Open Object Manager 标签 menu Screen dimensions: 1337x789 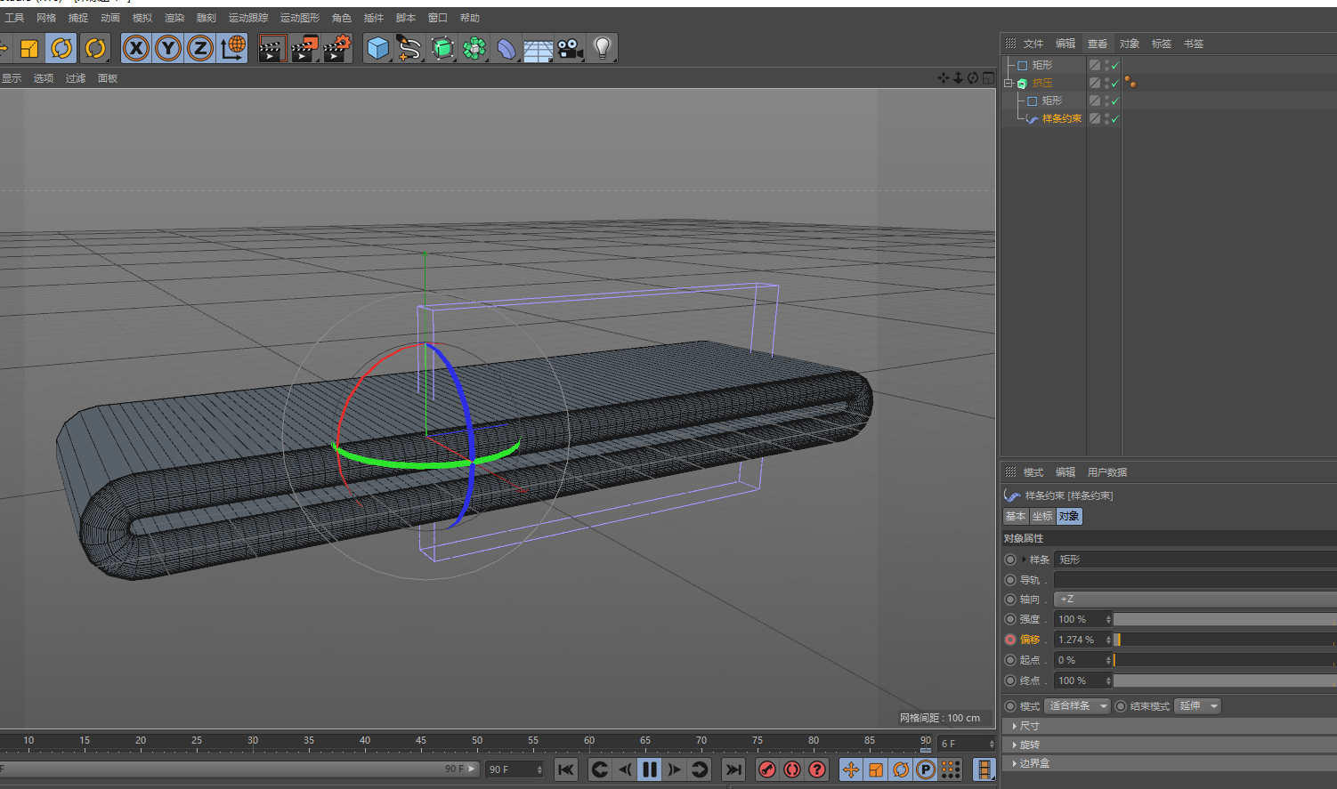pyautogui.click(x=1162, y=44)
